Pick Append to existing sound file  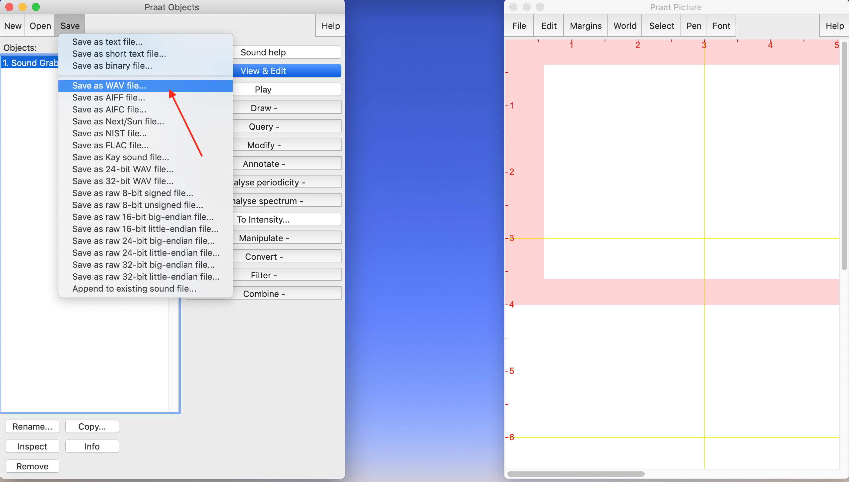(x=134, y=289)
